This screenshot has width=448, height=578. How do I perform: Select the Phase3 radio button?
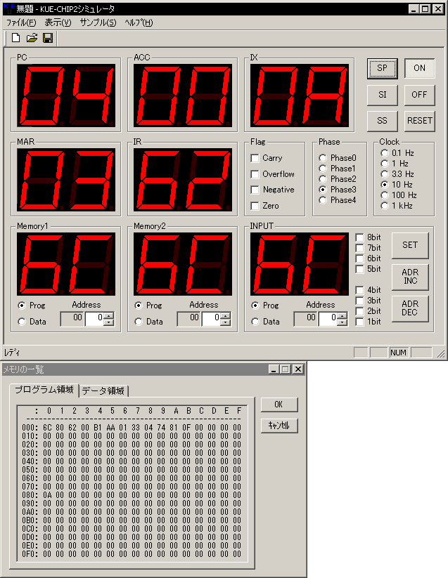tap(323, 190)
